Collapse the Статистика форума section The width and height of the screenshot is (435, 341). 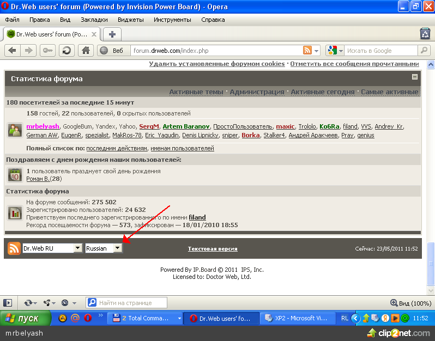pos(415,77)
